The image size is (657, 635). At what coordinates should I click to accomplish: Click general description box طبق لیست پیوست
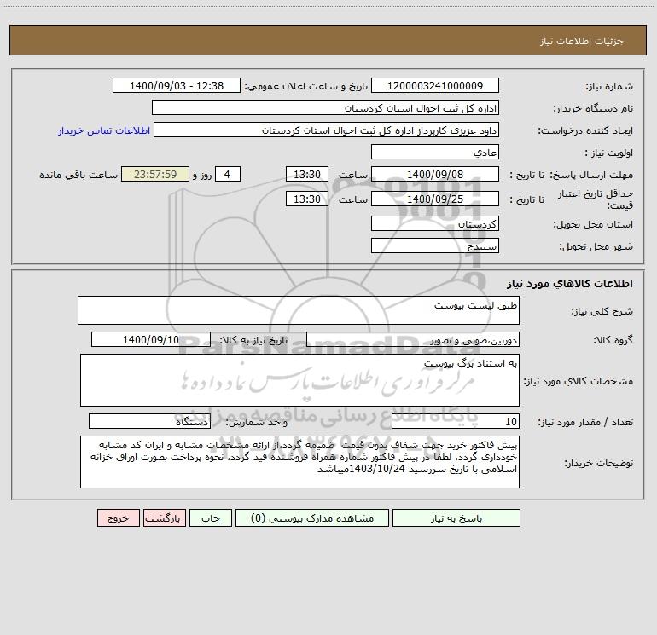coord(299,310)
